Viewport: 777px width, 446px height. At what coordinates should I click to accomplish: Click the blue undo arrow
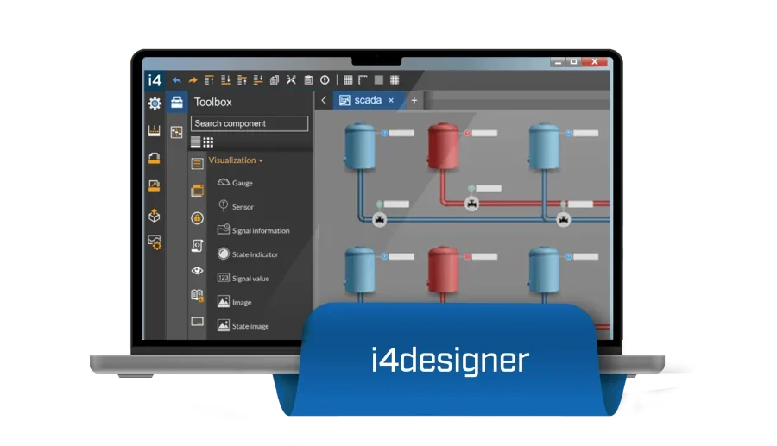[176, 80]
